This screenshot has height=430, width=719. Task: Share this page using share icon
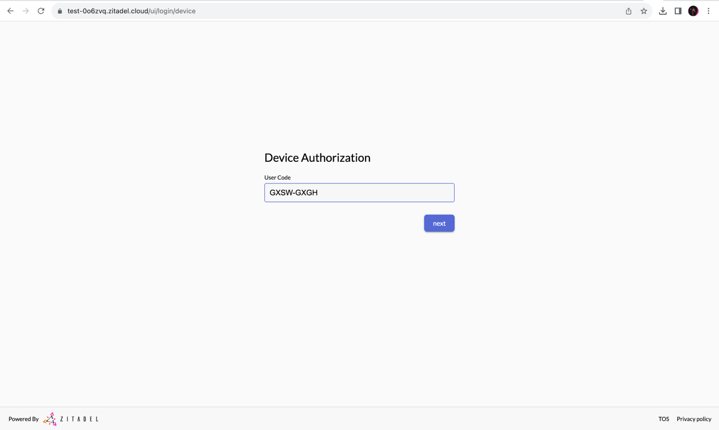click(628, 11)
